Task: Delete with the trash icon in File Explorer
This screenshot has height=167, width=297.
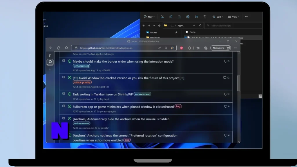Action: (205, 17)
